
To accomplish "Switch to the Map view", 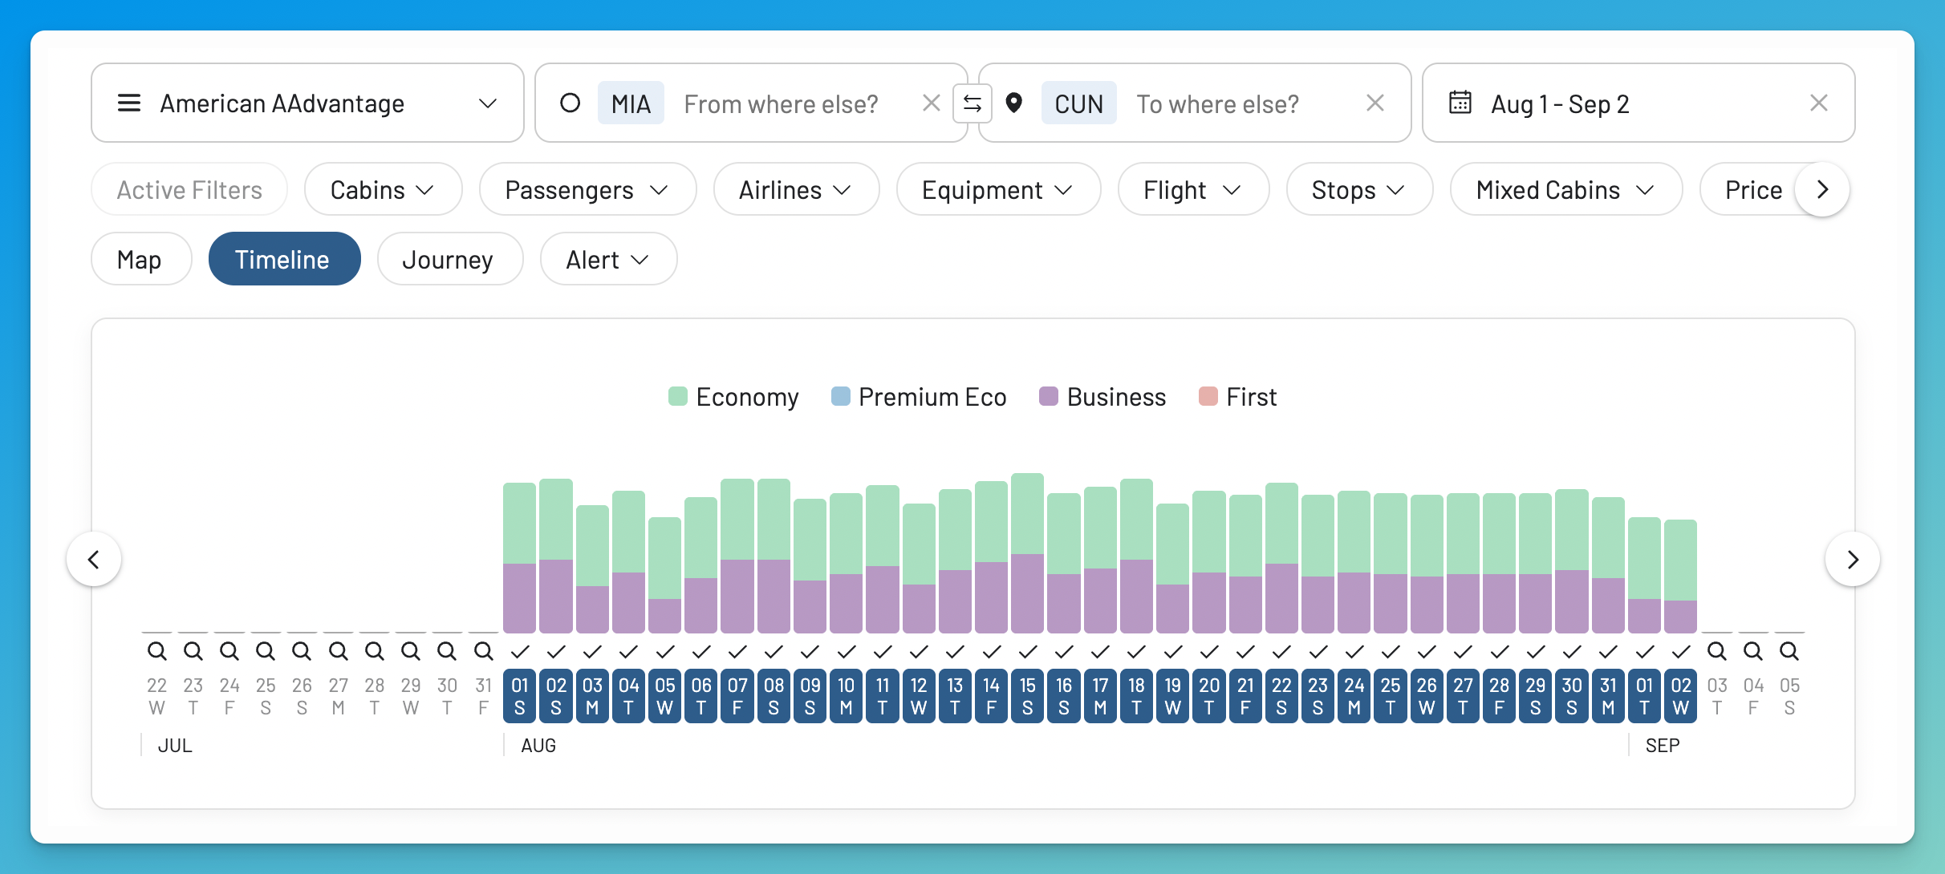I will pos(140,260).
